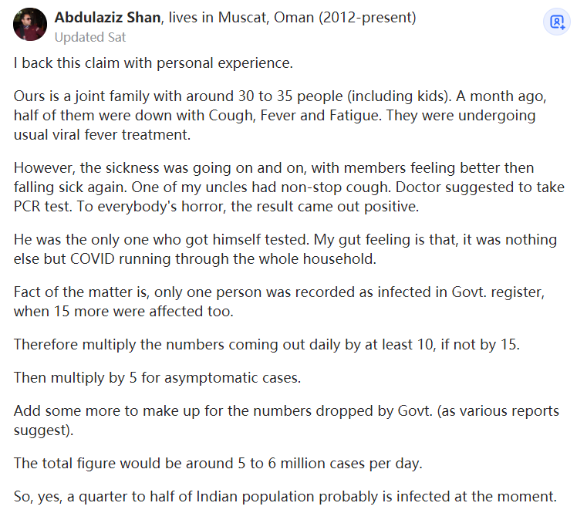The image size is (577, 513).
Task: Click the final 'So, yes, a quarter' sentence
Action: (285, 497)
